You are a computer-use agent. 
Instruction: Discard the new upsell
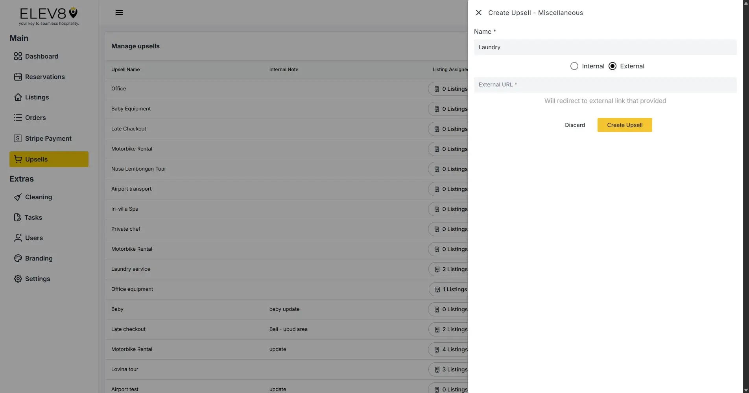[x=575, y=125]
